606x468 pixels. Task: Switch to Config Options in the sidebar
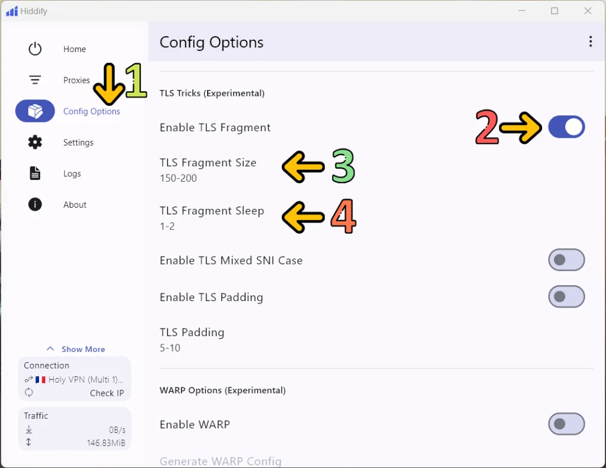(91, 111)
